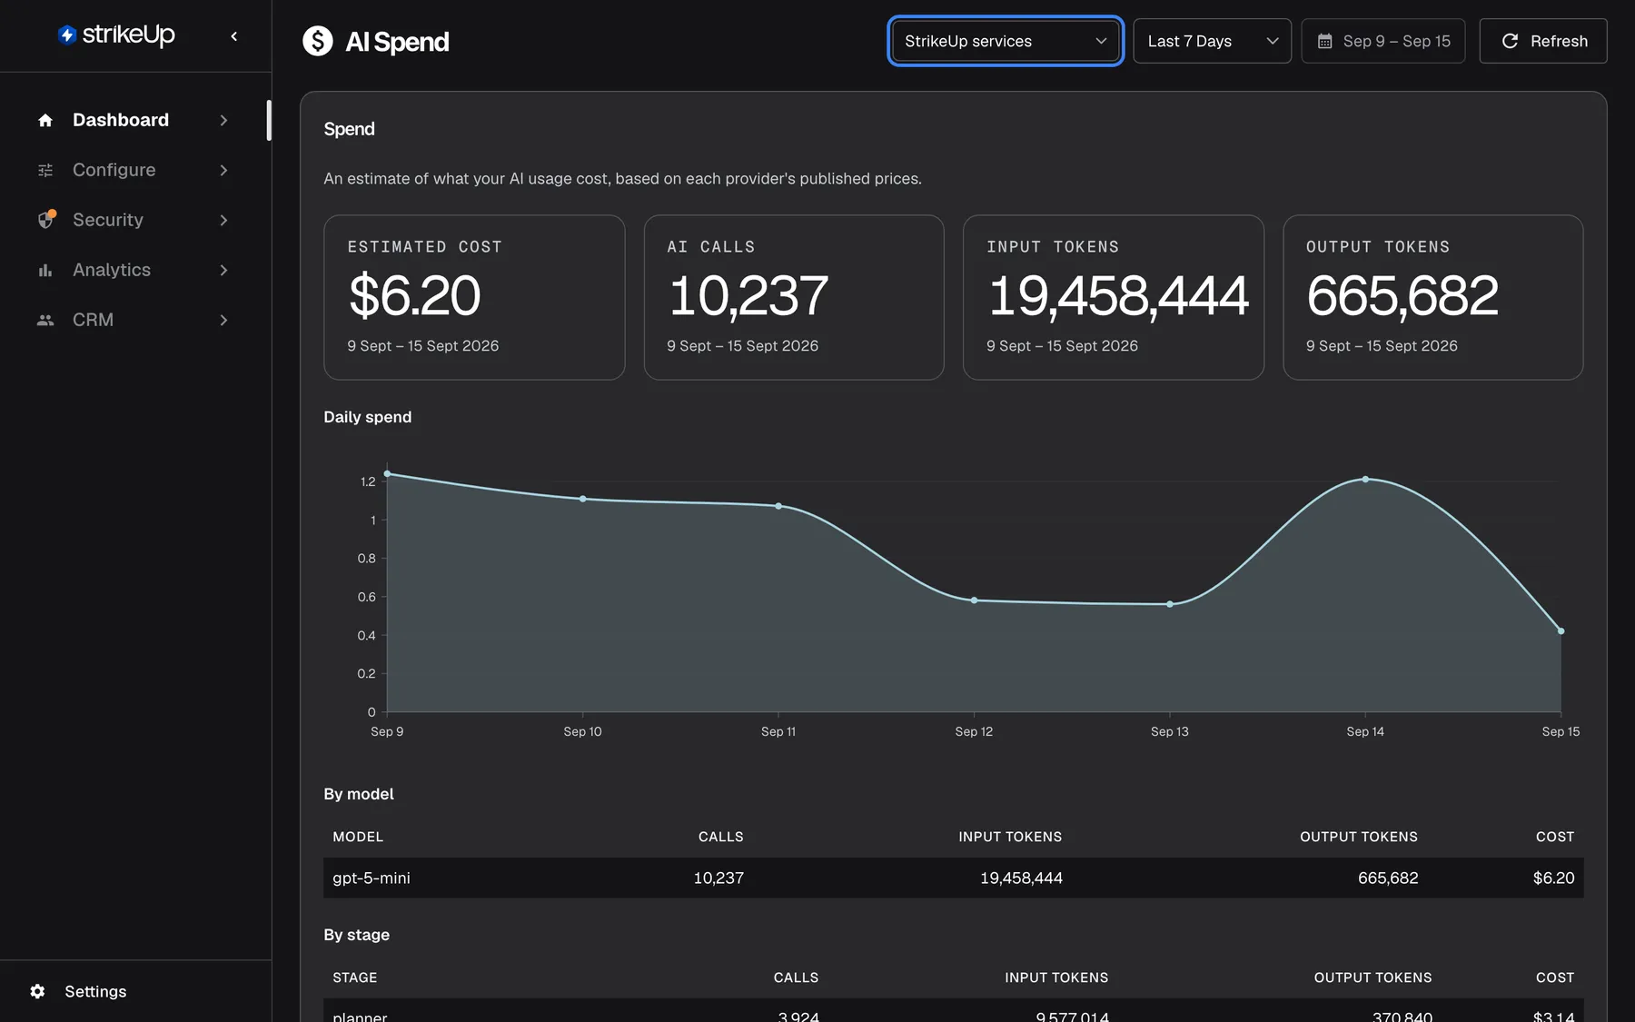
Task: Click the Output Tokens 665,682 card
Action: tap(1433, 297)
